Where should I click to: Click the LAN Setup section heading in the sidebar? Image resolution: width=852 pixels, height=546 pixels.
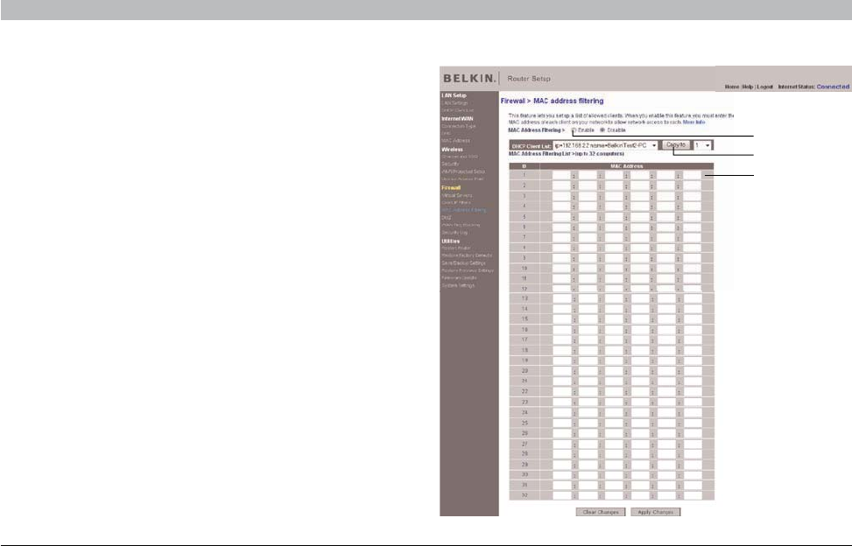point(454,95)
